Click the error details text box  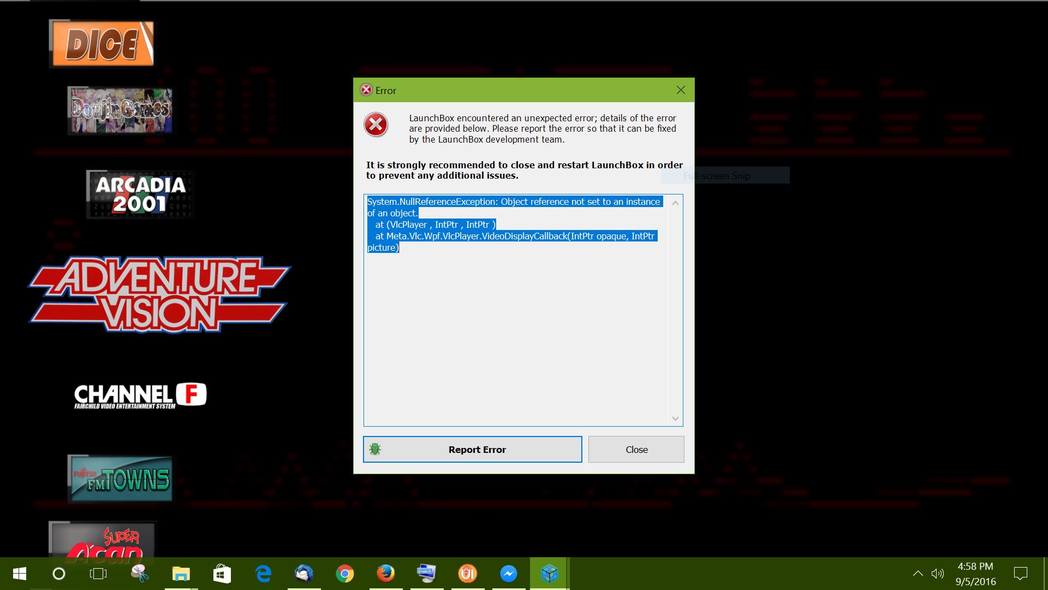click(x=523, y=310)
